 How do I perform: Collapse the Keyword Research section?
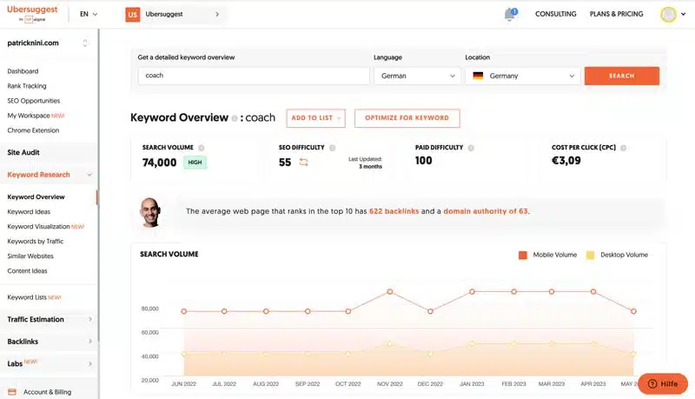[x=89, y=175]
